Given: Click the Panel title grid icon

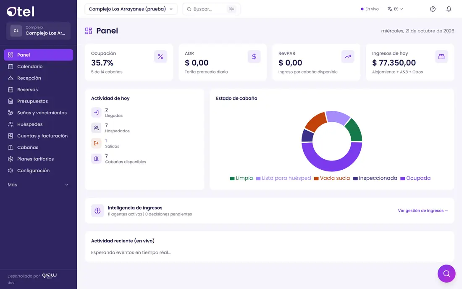Looking at the screenshot, I should click(x=88, y=31).
